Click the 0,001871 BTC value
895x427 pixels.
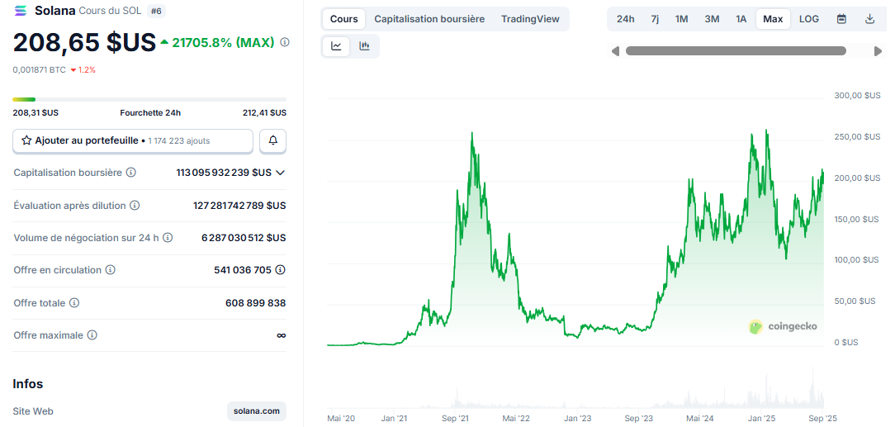[39, 69]
